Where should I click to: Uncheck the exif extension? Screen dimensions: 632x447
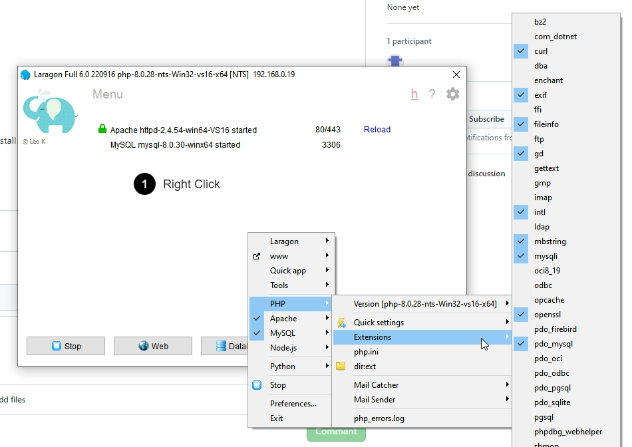[x=566, y=95]
